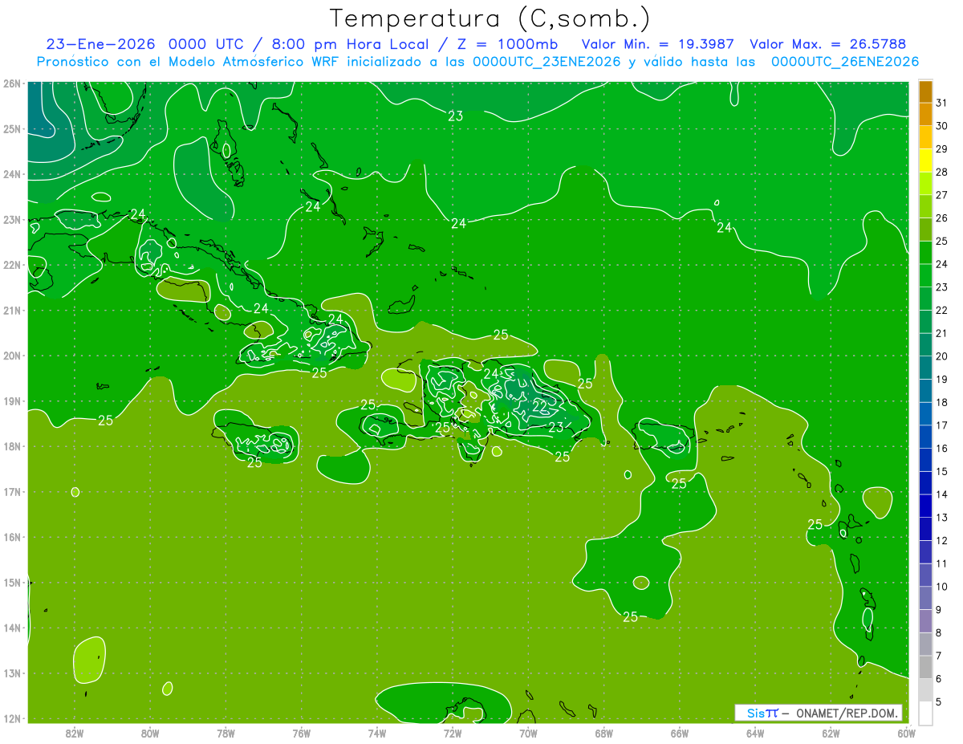Click the 'Valor Min. = 19.3987' value
The height and width of the screenshot is (744, 963).
[x=659, y=44]
